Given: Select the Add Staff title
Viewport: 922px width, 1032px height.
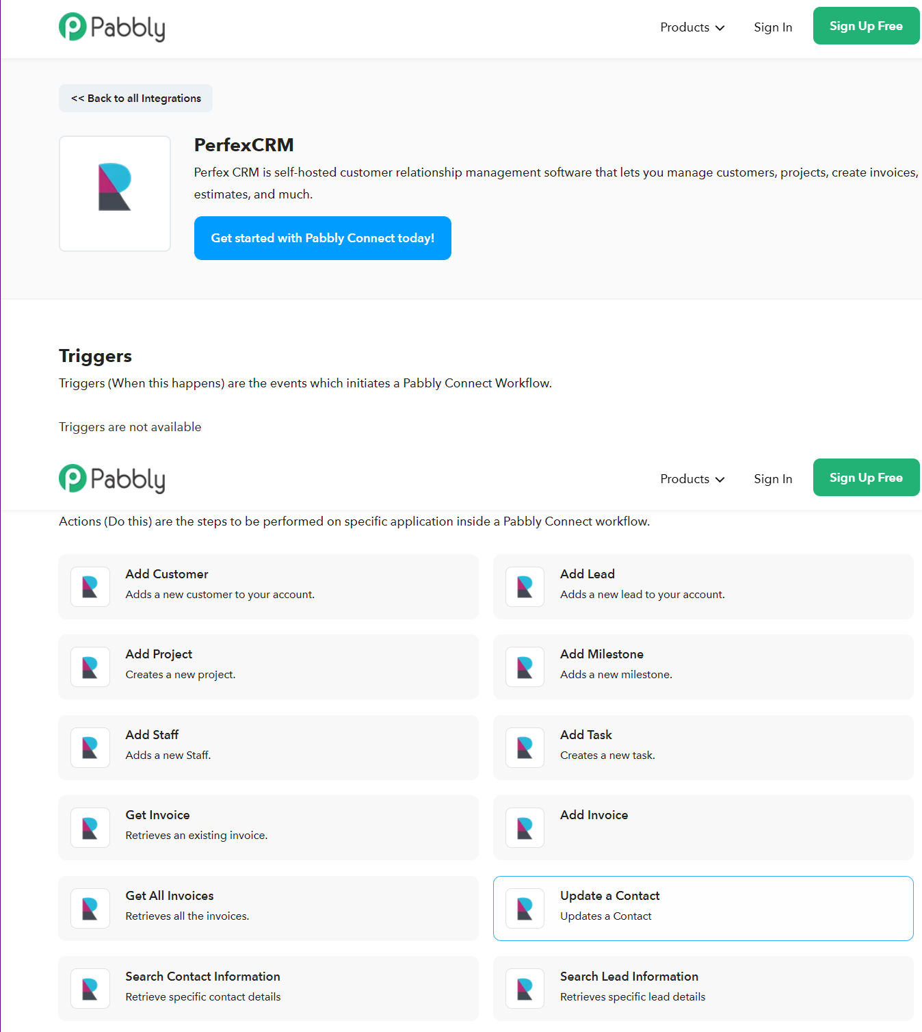Looking at the screenshot, I should [152, 735].
